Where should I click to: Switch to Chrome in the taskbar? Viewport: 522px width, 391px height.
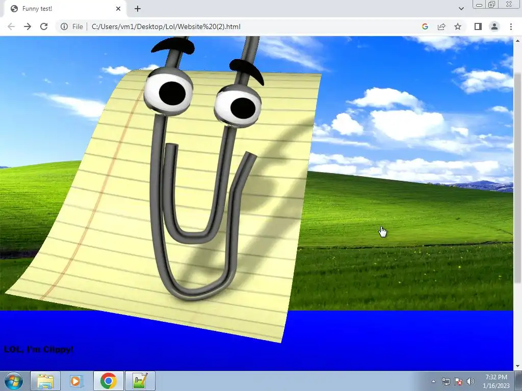pos(108,381)
